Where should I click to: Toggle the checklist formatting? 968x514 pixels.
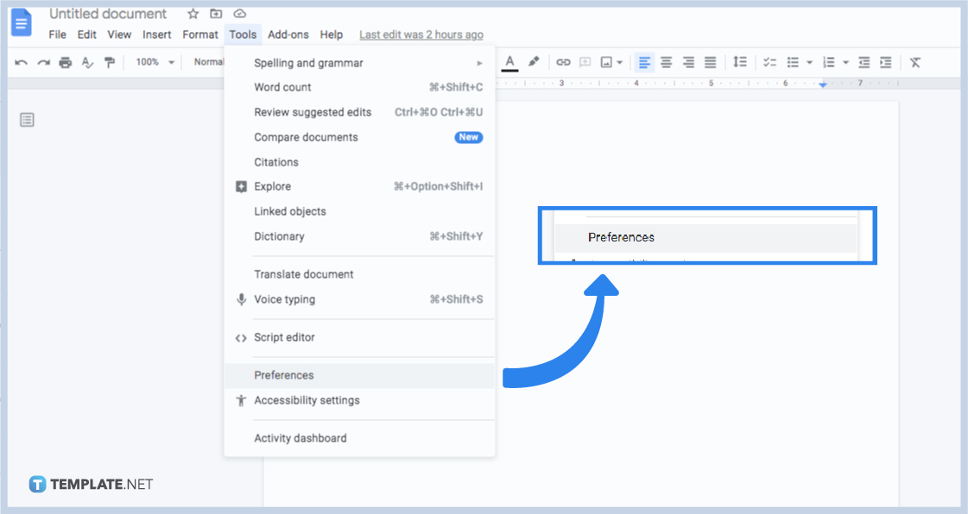770,62
